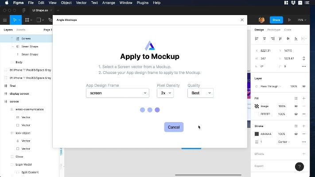This screenshot has width=315, height=177.
Task: Click the Share button
Action: point(276,20)
